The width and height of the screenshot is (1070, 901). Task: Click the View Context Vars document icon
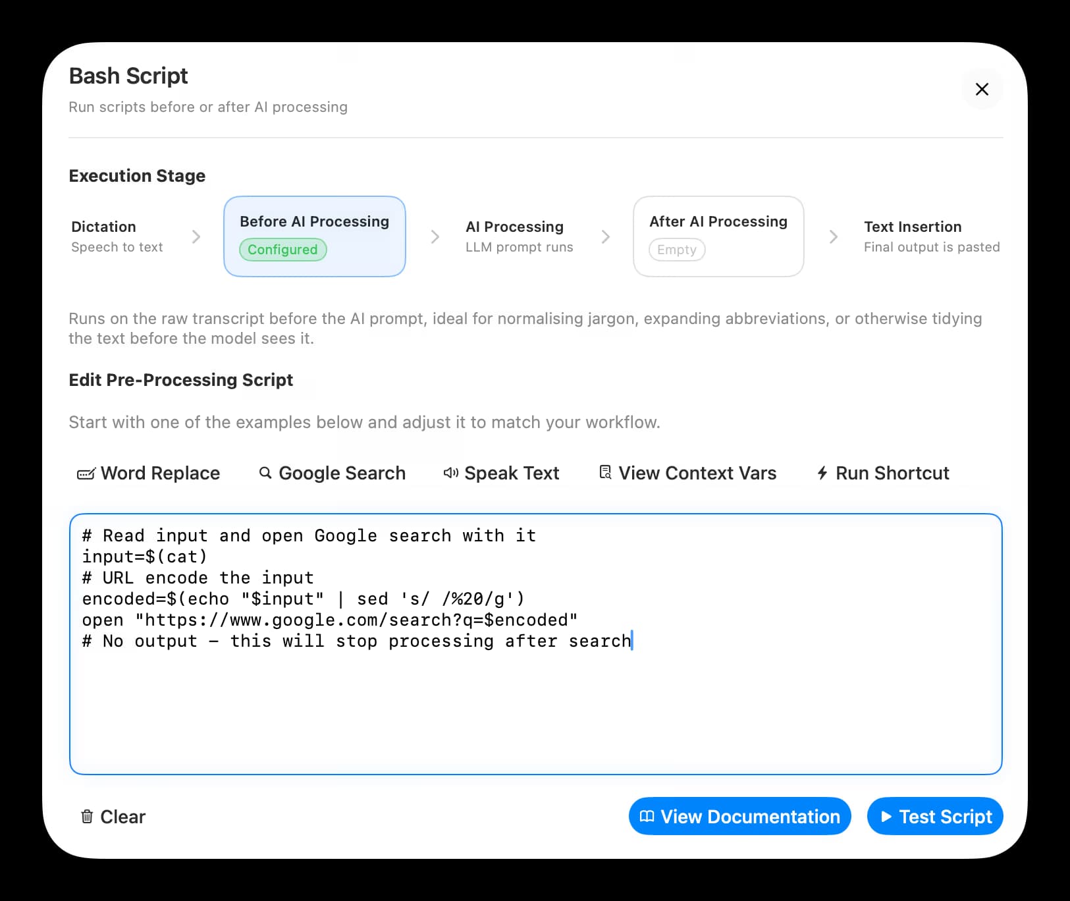click(x=604, y=472)
